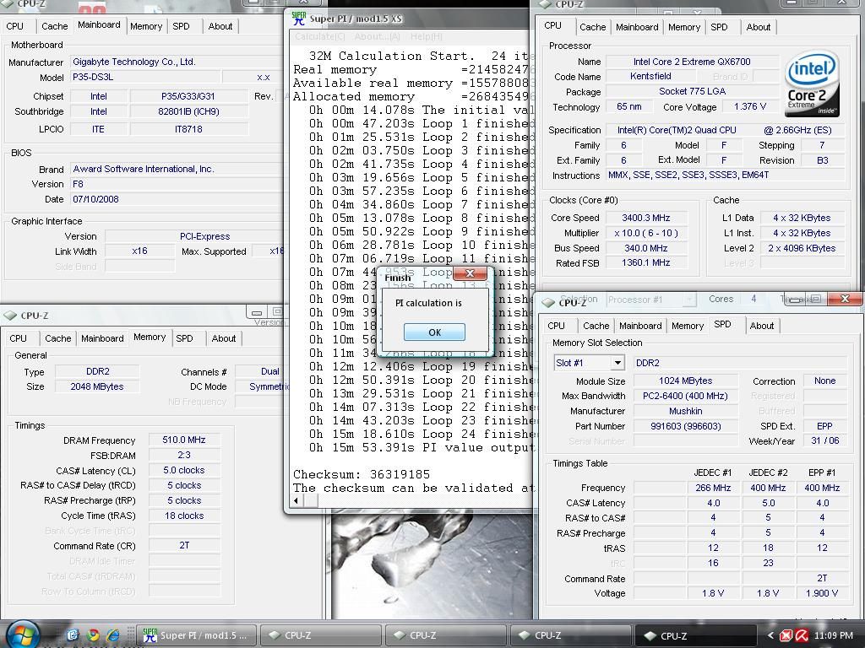Open the Calculate menu in Super PI
The height and width of the screenshot is (648, 865).
[x=319, y=37]
